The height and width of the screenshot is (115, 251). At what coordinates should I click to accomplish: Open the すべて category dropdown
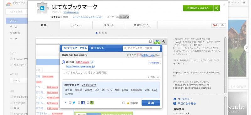tap(19, 81)
